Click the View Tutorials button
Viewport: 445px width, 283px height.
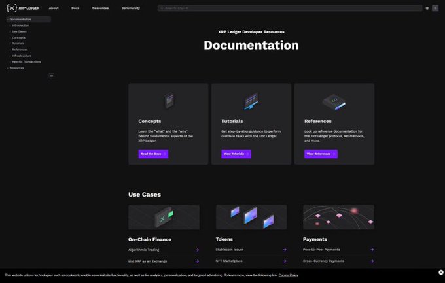236,154
